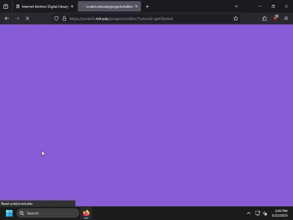
Task: Select the scratch.mit.edu/projects/editor tab
Action: point(109,7)
